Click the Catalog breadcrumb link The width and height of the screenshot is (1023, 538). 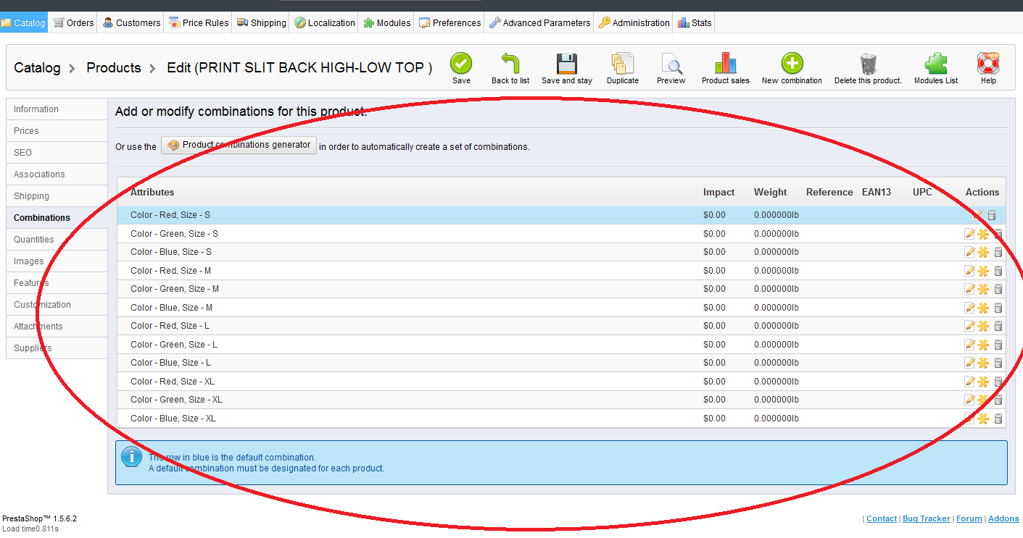pos(37,67)
